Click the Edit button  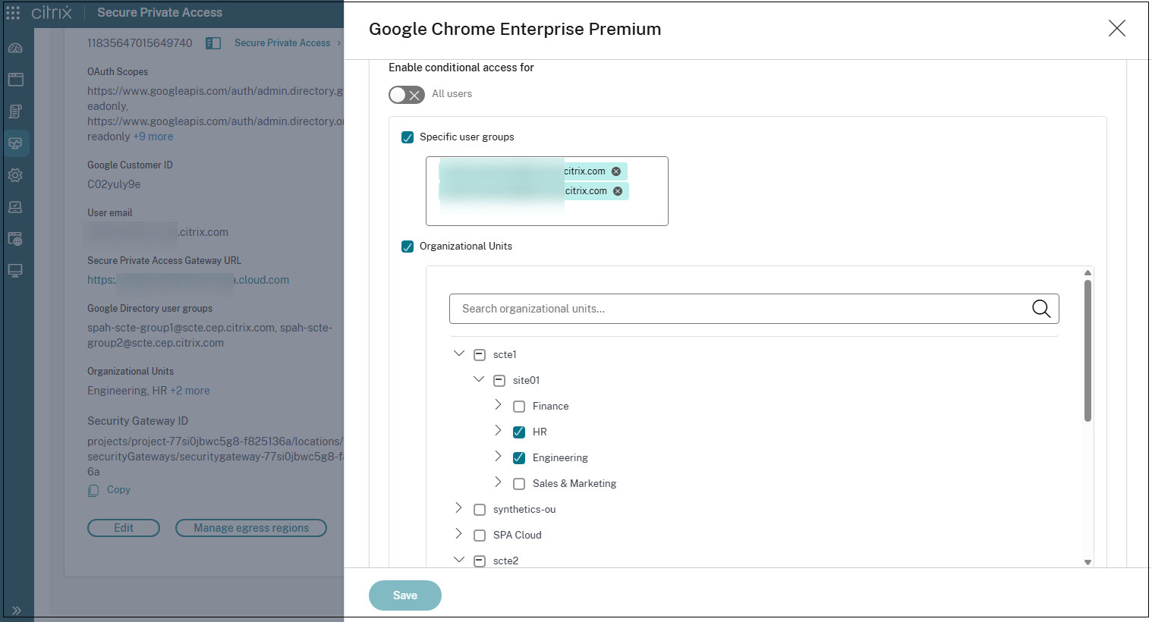[124, 528]
